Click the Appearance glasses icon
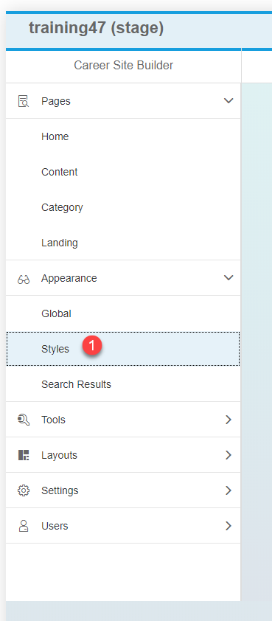This screenshot has height=621, width=272. coord(24,280)
